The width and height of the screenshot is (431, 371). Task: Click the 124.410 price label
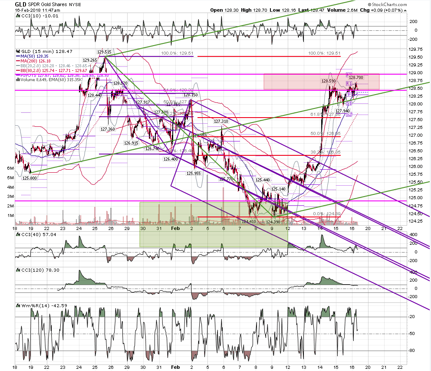249,221
